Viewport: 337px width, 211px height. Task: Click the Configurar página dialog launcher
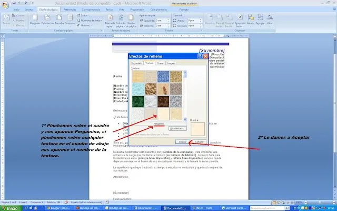(x=101, y=31)
